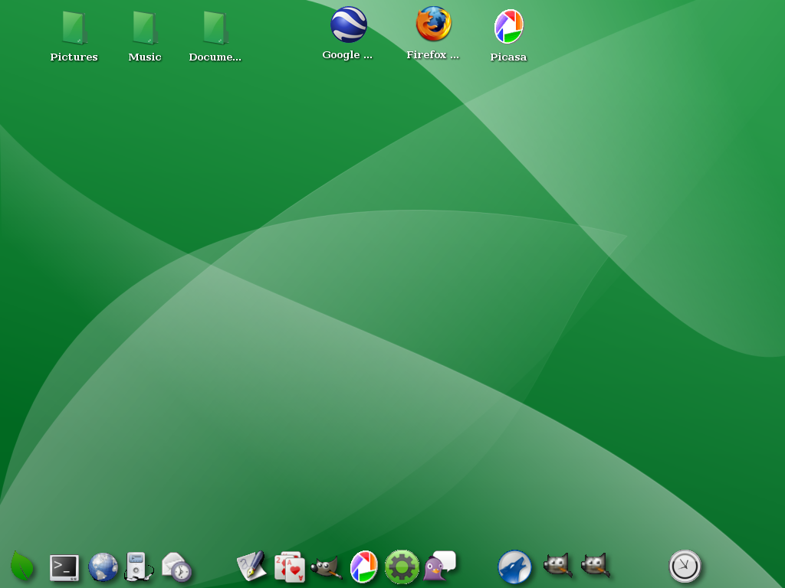
Task: Open the iPod media player dock icon
Action: click(138, 567)
